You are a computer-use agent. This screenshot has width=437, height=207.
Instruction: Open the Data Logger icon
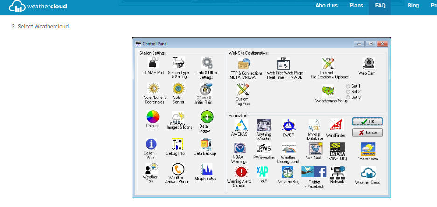(207, 117)
